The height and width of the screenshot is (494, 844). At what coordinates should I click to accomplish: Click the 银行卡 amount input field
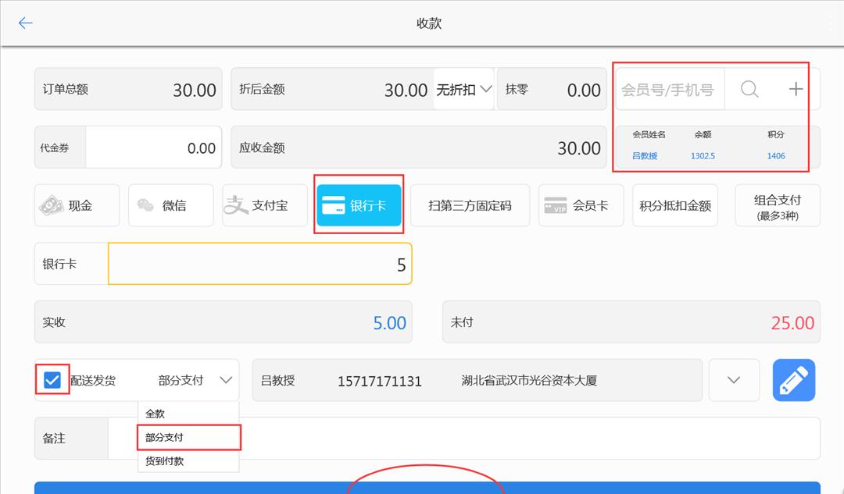[260, 264]
